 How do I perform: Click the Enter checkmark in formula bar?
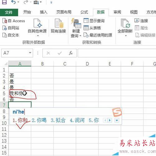click(60, 53)
